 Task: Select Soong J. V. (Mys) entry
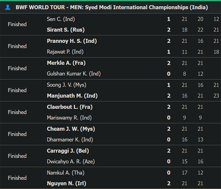[67, 85]
